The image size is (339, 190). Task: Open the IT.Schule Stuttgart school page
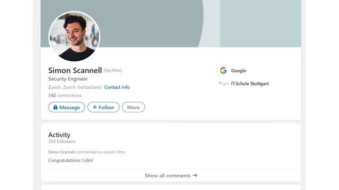pyautogui.click(x=249, y=83)
